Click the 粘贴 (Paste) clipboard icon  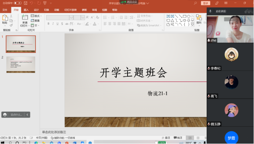click(5, 18)
